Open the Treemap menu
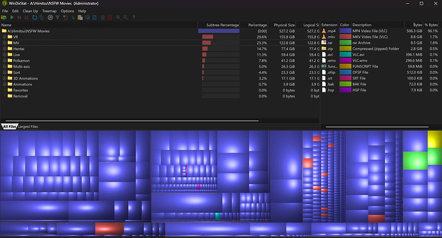The image size is (442, 238). [x=49, y=11]
